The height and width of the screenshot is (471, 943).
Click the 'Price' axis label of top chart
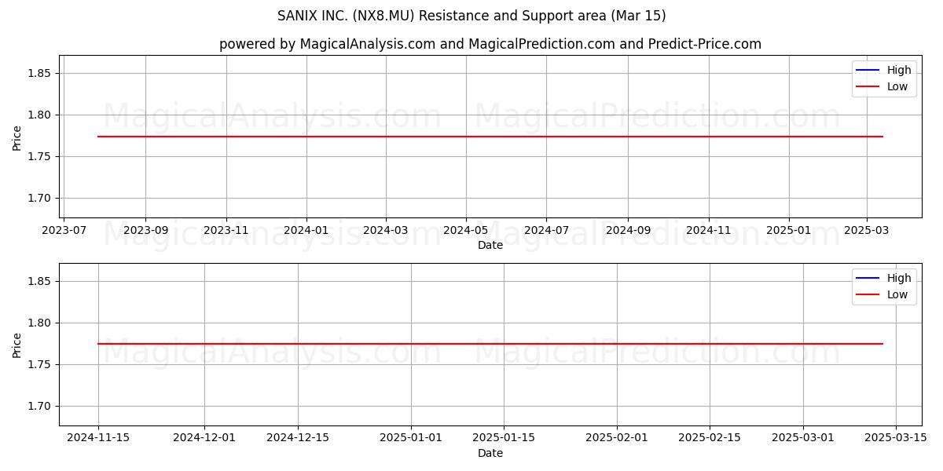tap(17, 137)
